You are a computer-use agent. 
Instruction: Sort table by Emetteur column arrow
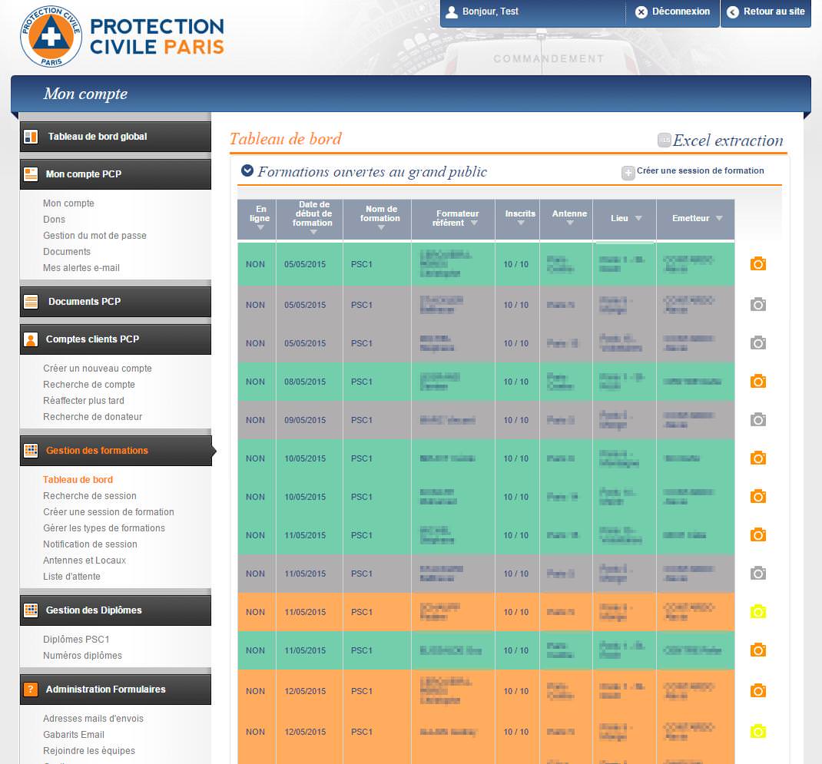tap(719, 219)
